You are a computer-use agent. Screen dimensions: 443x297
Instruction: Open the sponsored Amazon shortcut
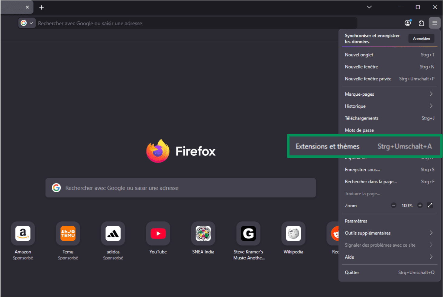coord(23,233)
